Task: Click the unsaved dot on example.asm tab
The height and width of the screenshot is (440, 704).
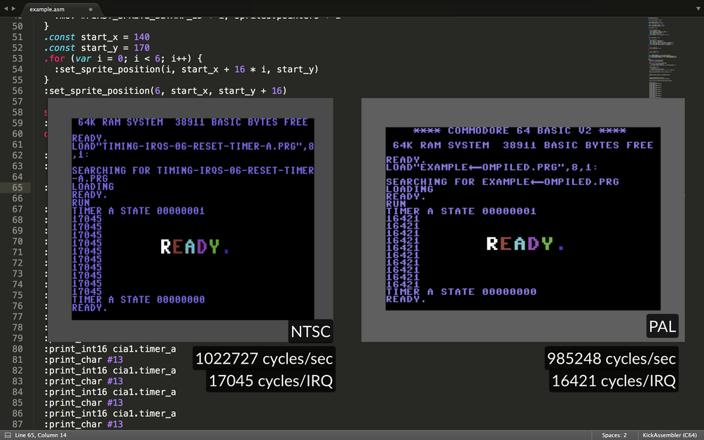Action: (x=90, y=9)
